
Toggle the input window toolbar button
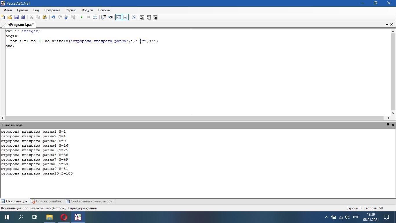(125, 17)
